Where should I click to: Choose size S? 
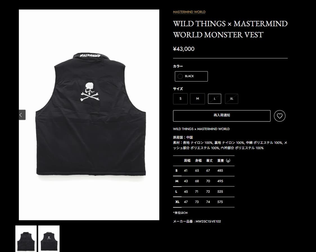(x=180, y=99)
